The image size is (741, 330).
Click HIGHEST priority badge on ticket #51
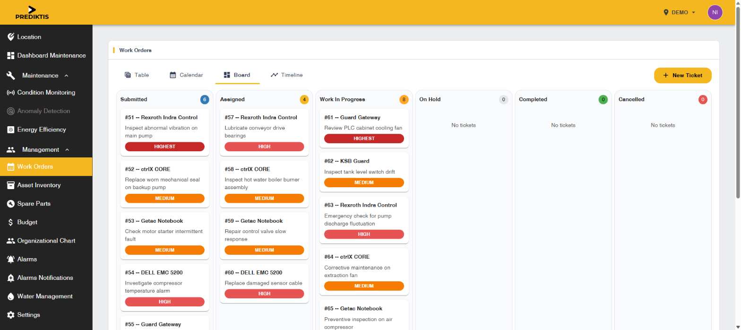164,147
